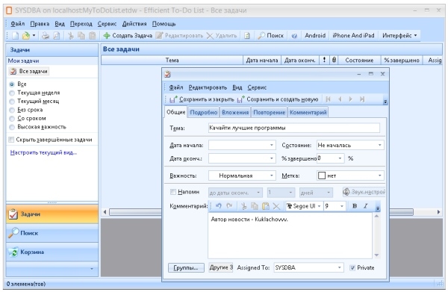The width and height of the screenshot is (448, 292).
Task: Open the Файл menu in main window
Action: [x=18, y=24]
